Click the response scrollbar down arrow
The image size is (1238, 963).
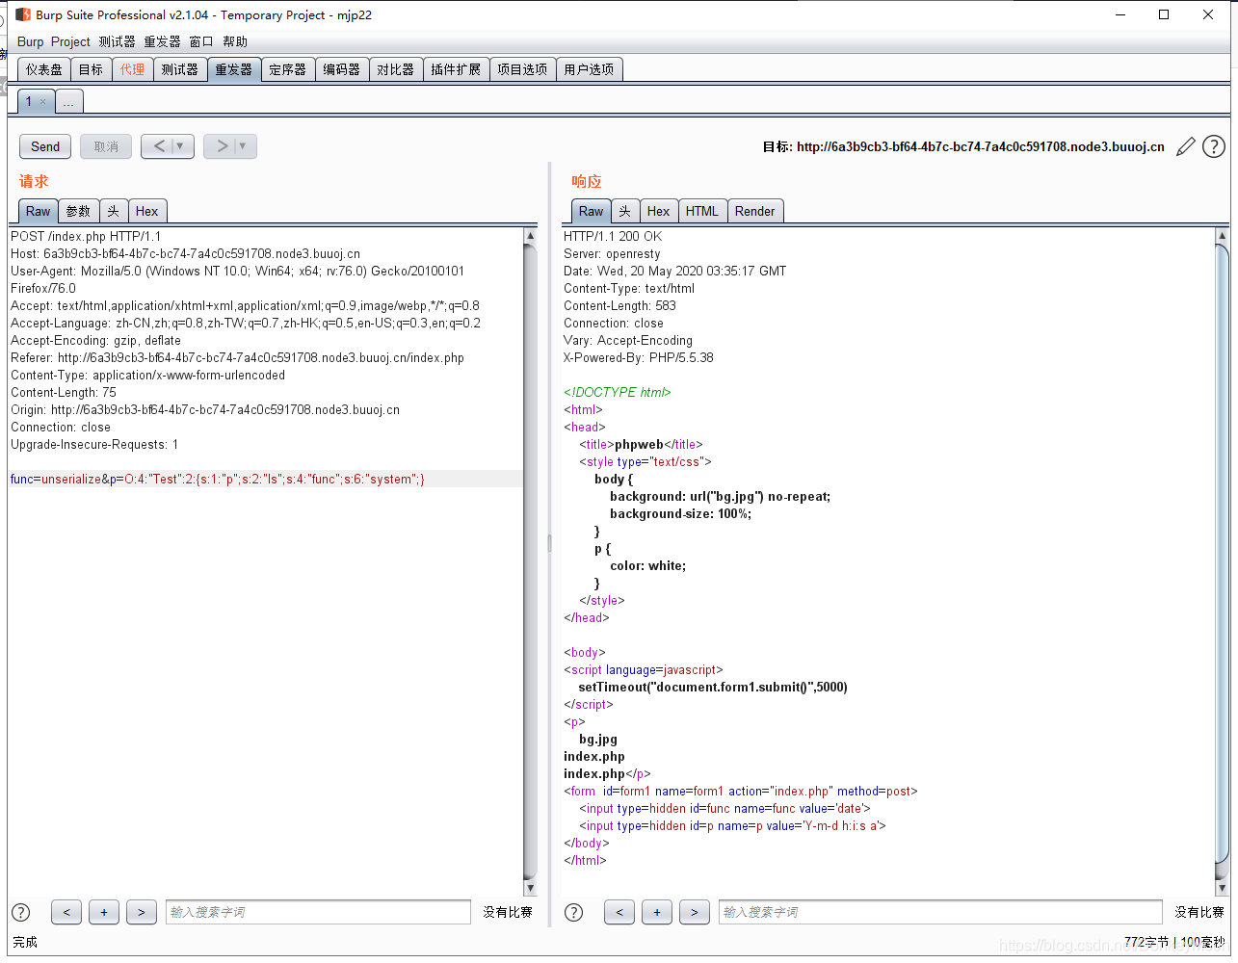point(1223,888)
